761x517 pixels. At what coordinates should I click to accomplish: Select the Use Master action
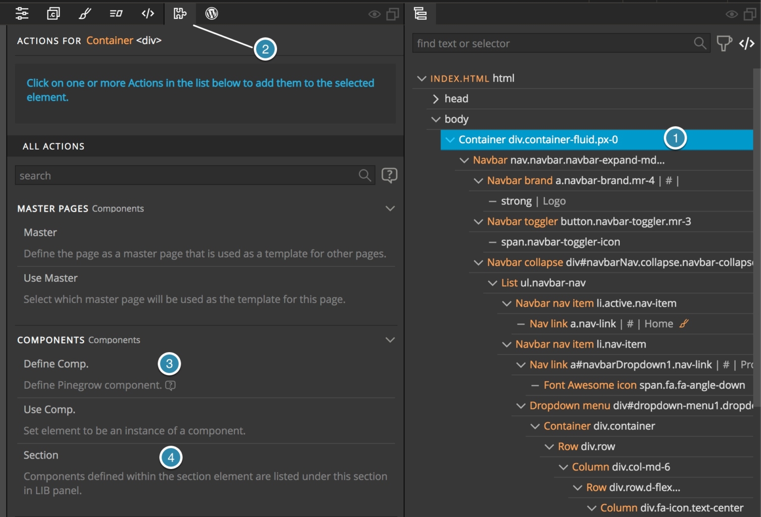tap(51, 278)
